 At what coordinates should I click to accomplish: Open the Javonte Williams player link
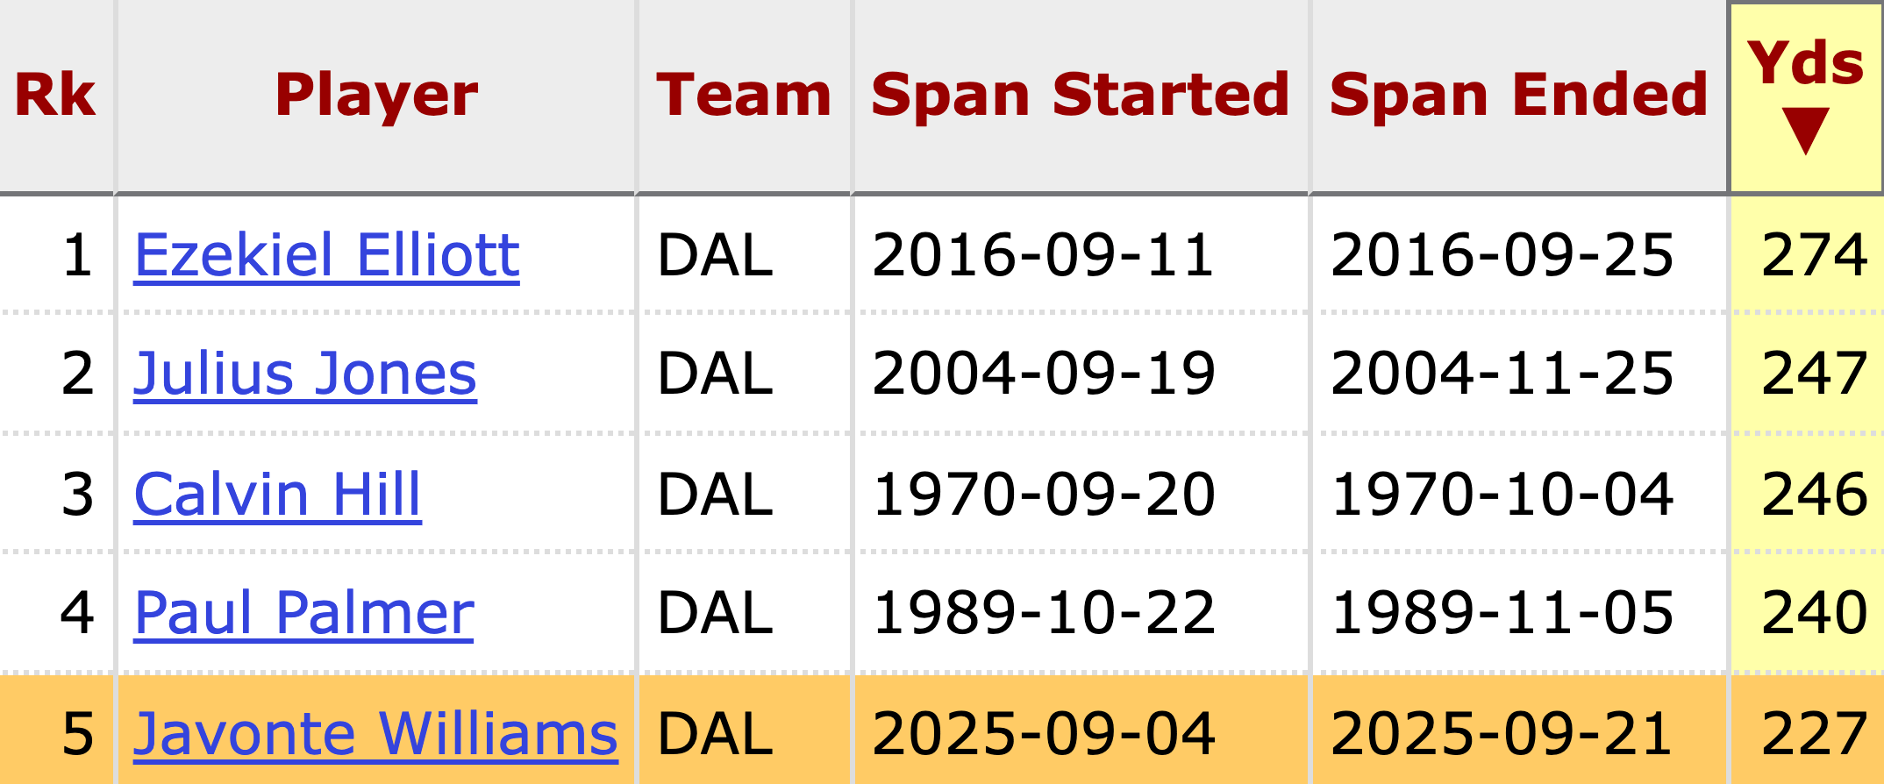375,733
